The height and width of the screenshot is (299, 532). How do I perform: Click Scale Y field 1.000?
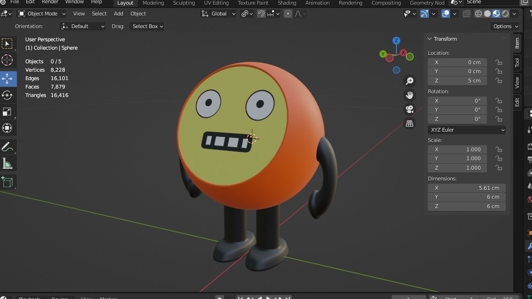click(x=457, y=159)
